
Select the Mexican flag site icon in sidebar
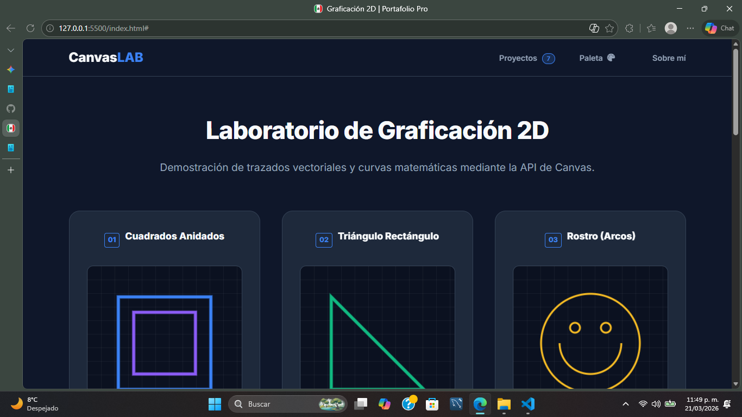pyautogui.click(x=11, y=128)
